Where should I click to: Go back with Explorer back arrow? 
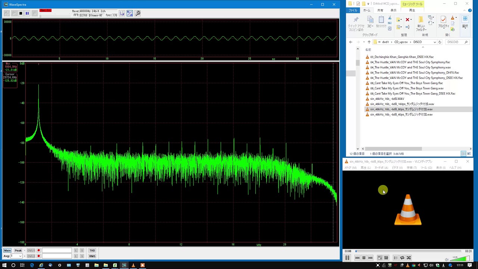[x=351, y=42]
